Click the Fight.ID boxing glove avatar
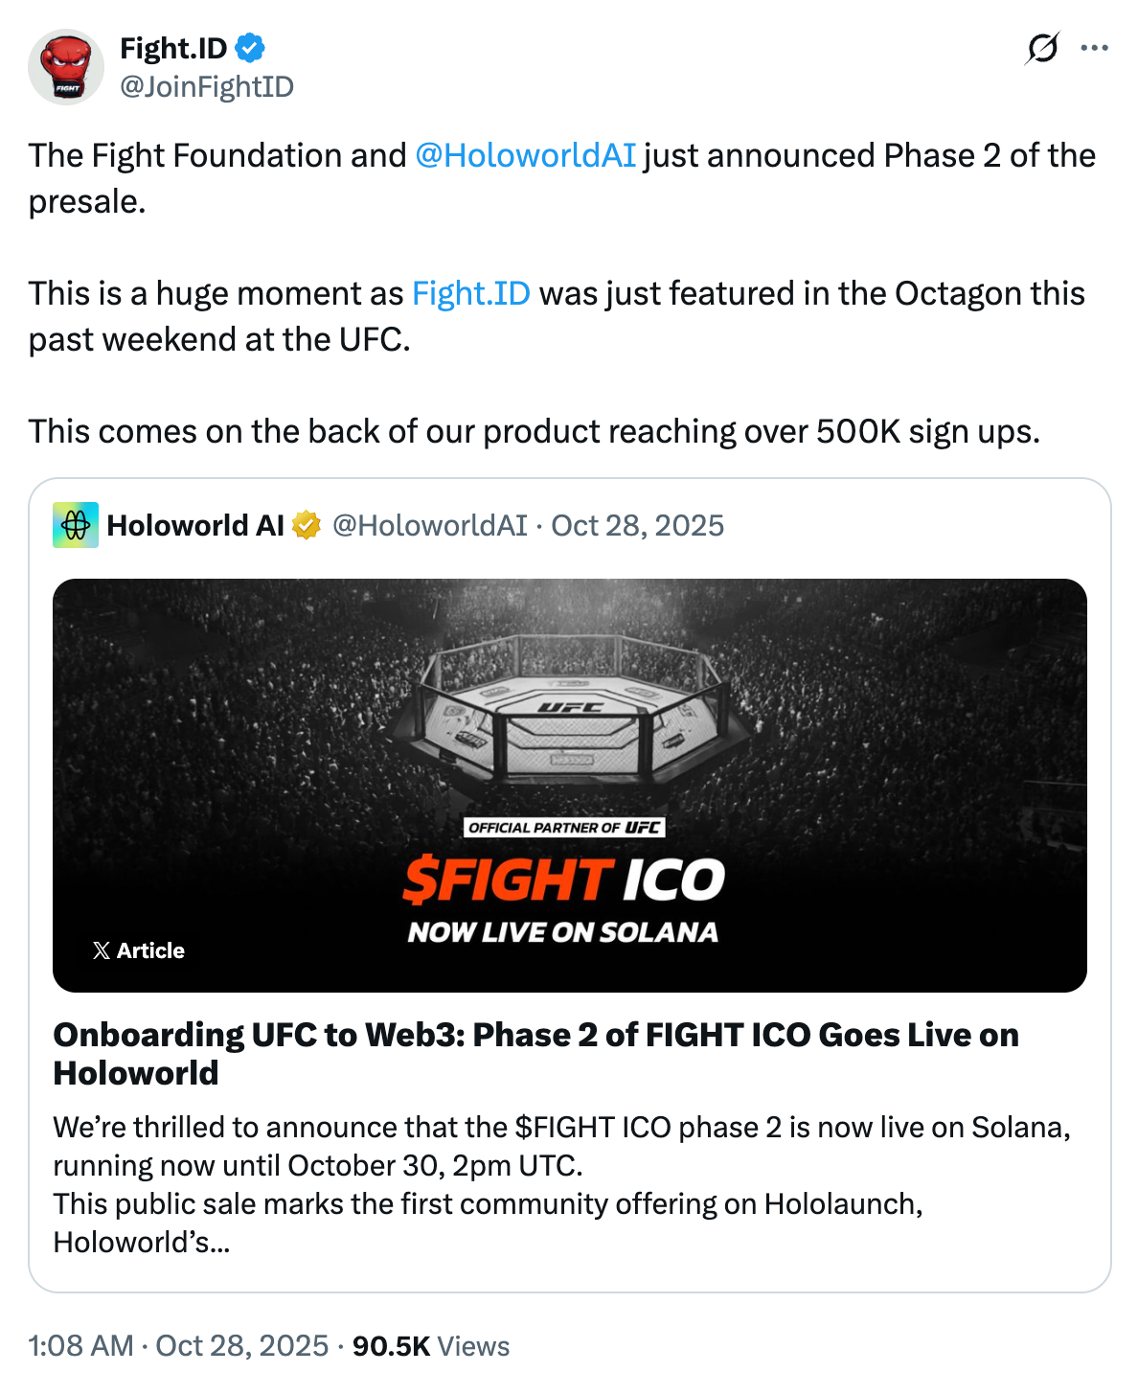1138x1395 pixels. (66, 67)
